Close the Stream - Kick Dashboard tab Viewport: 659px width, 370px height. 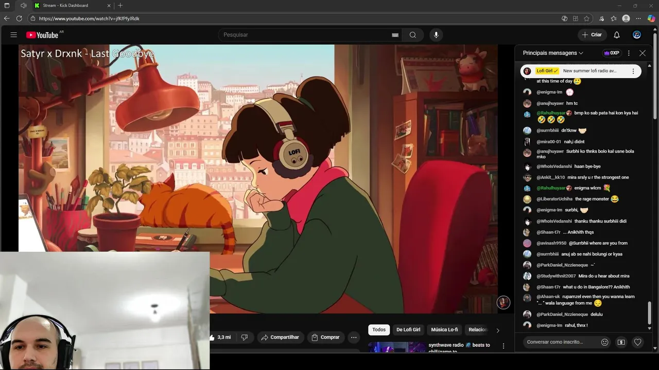[x=109, y=6]
